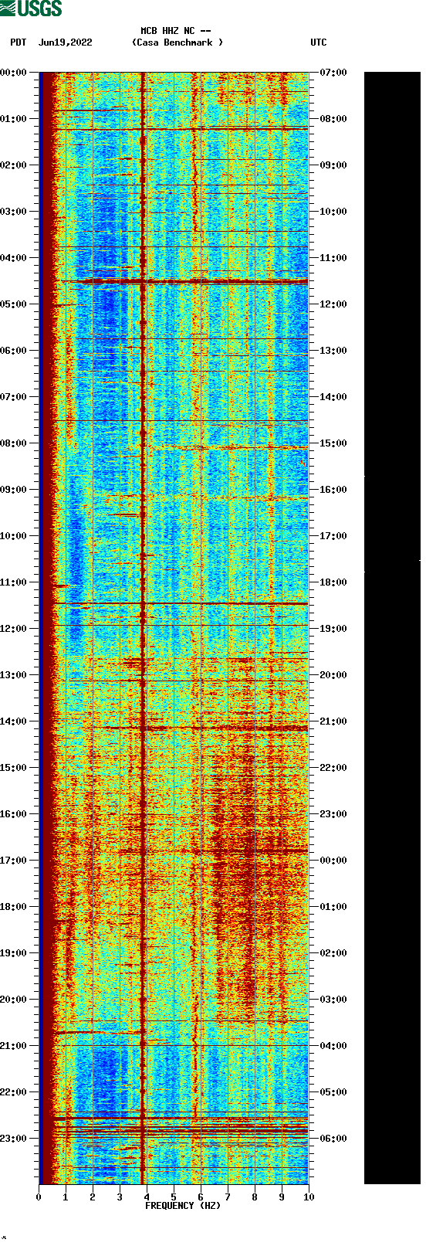
Task: Click the USGS logo
Action: 31,8
